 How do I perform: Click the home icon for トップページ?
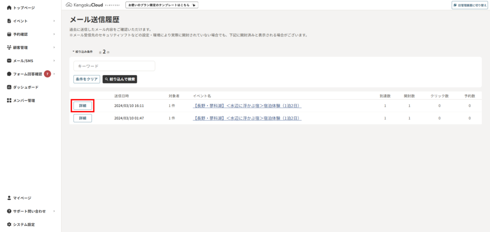(x=9, y=8)
